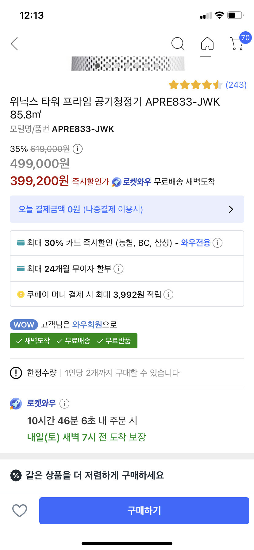Screen dimensions: 254x550
Task: Open the 243 reviews count link
Action: [236, 85]
